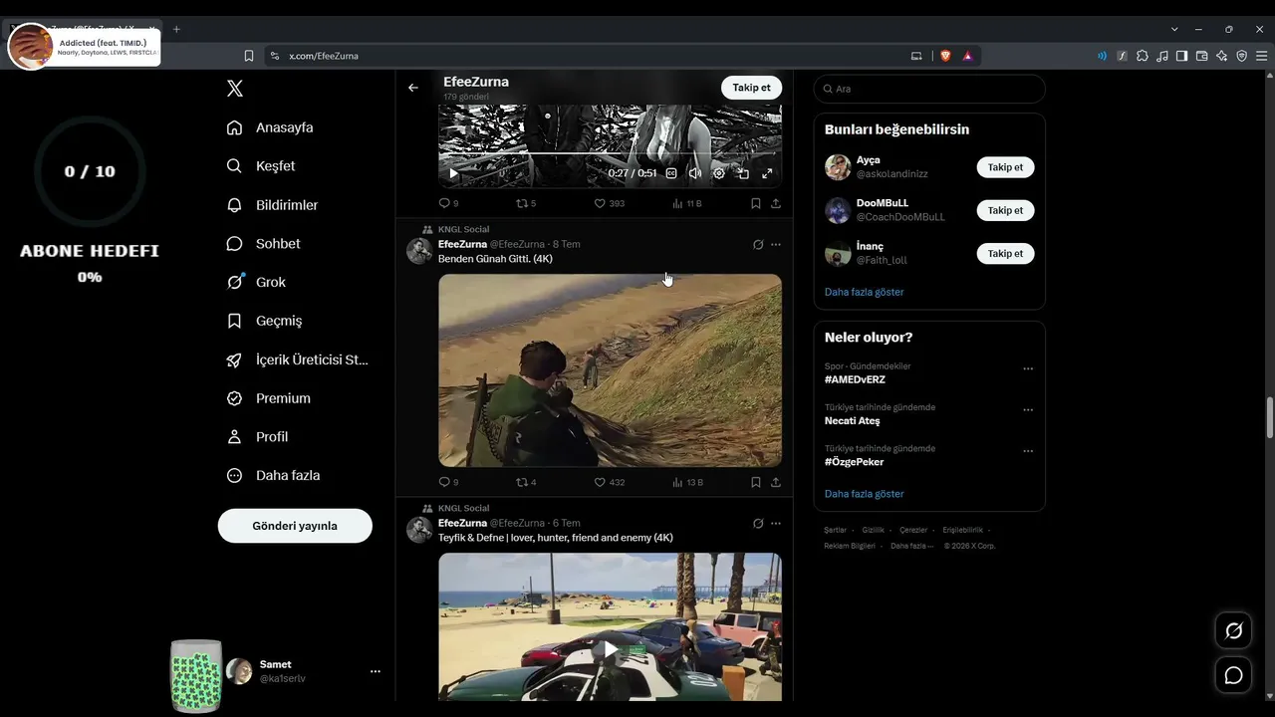Open account menu next to Samet
Screen dimensions: 1275x717
click(376, 671)
